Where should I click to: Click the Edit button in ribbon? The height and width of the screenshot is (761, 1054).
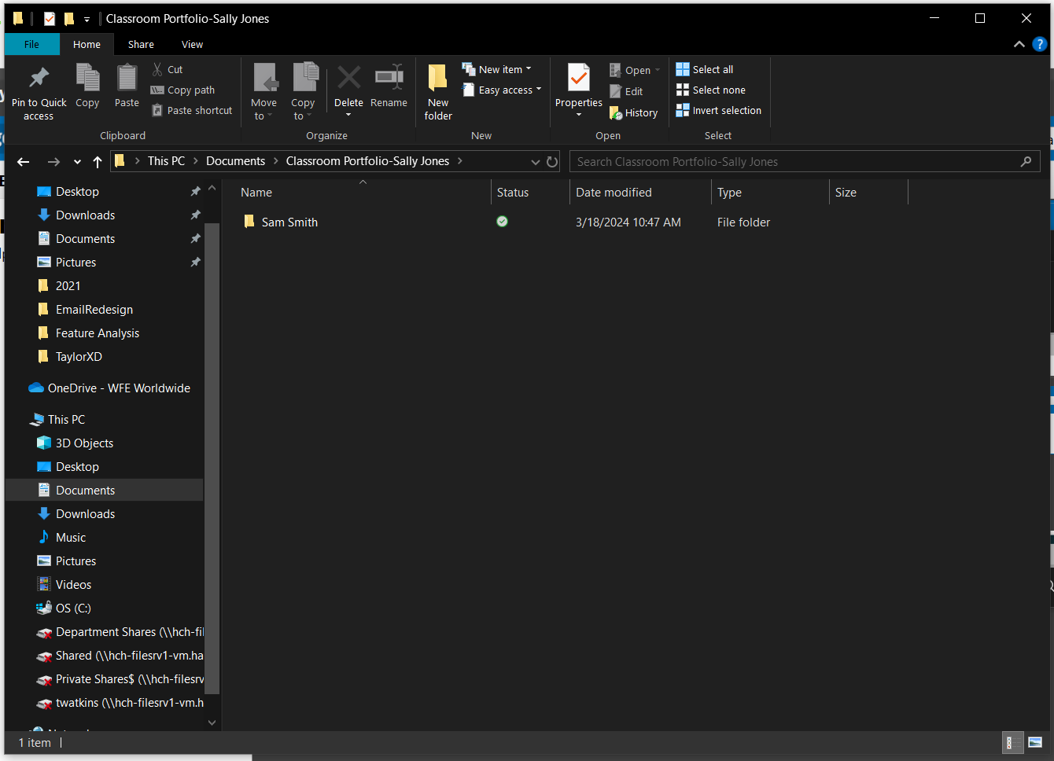click(626, 91)
